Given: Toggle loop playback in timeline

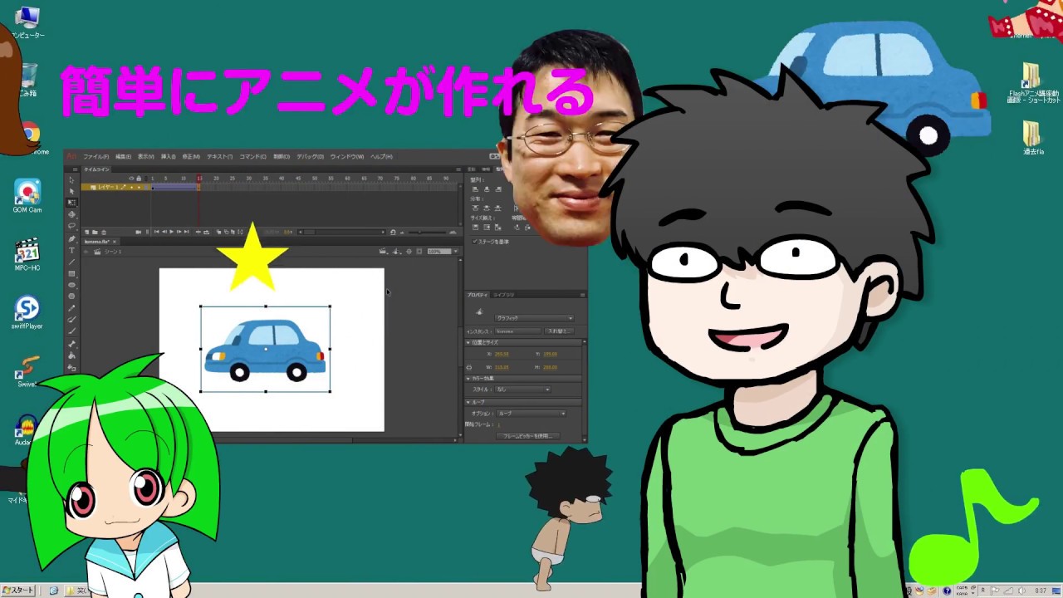Looking at the screenshot, I should pos(206,232).
